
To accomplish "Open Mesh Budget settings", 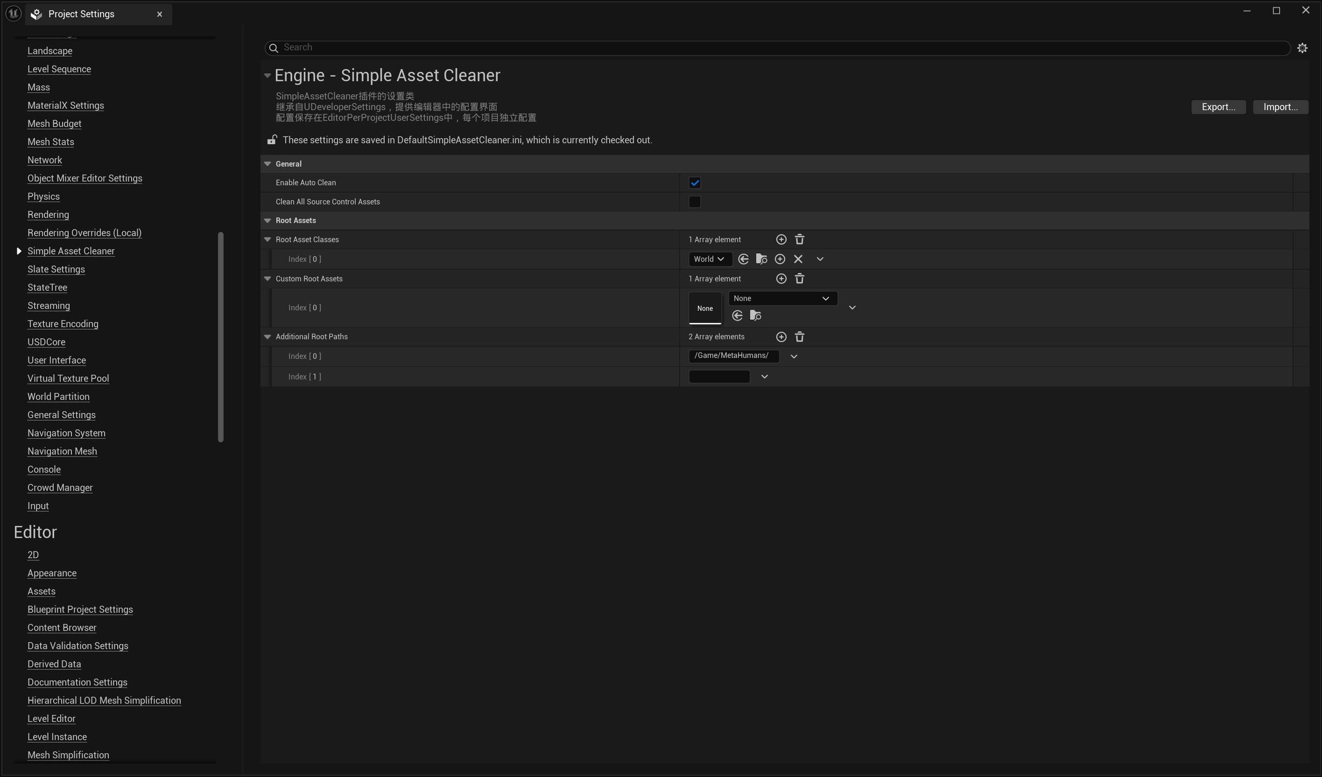I will point(55,124).
